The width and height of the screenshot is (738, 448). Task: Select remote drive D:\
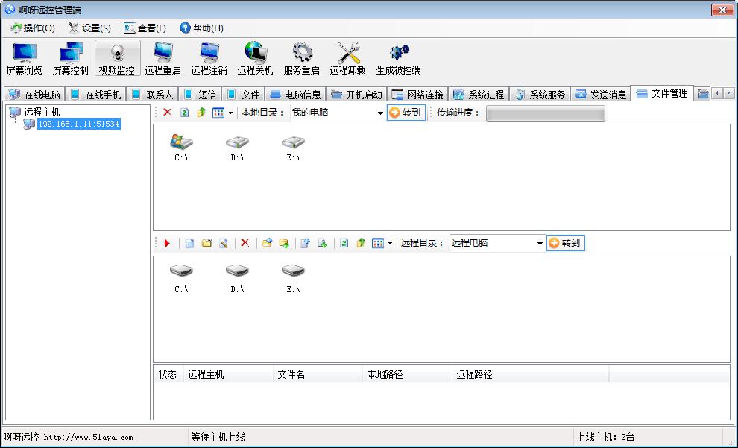pos(237,279)
